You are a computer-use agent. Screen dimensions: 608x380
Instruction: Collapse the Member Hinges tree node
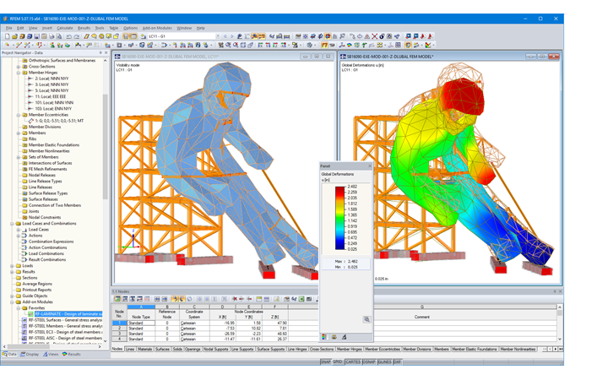(x=19, y=73)
